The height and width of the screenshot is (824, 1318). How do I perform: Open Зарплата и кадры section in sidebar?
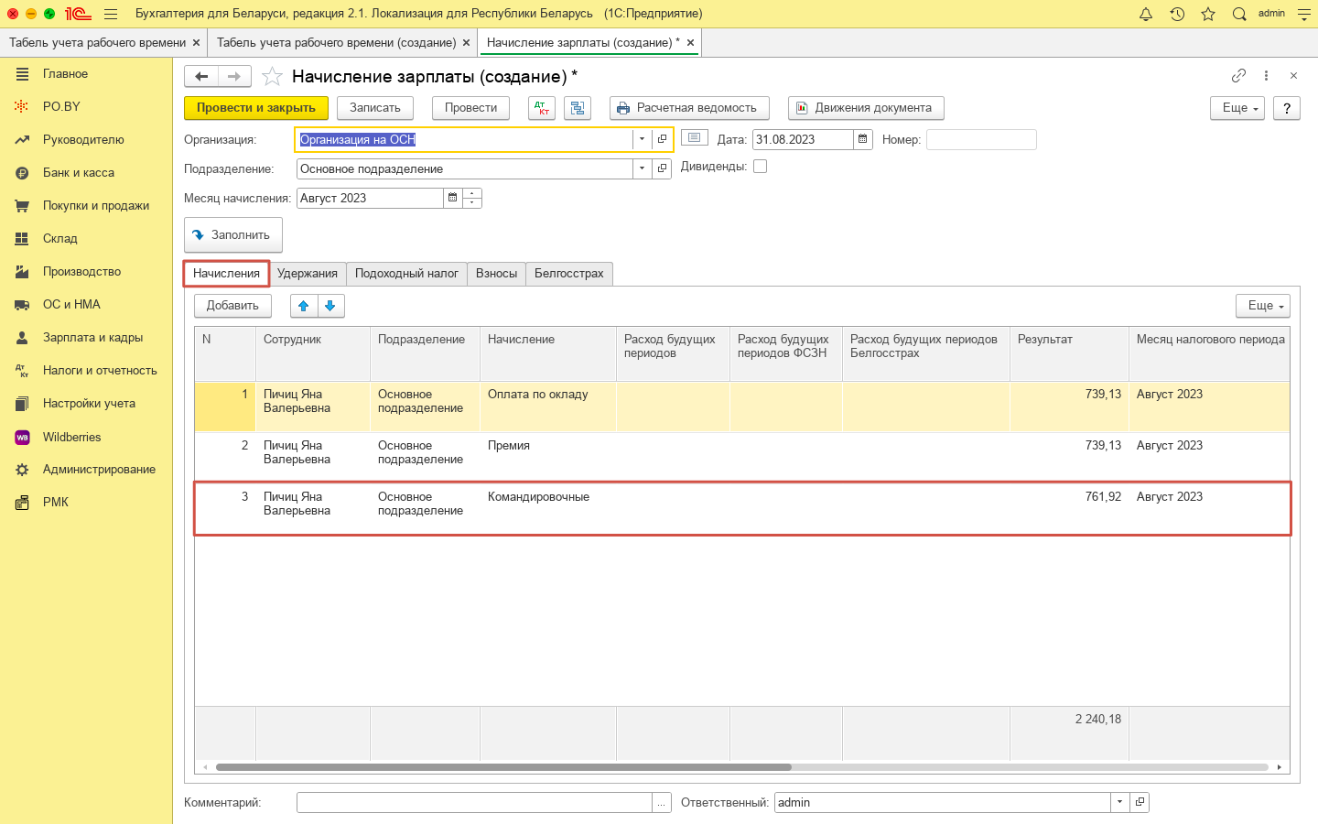coord(92,338)
